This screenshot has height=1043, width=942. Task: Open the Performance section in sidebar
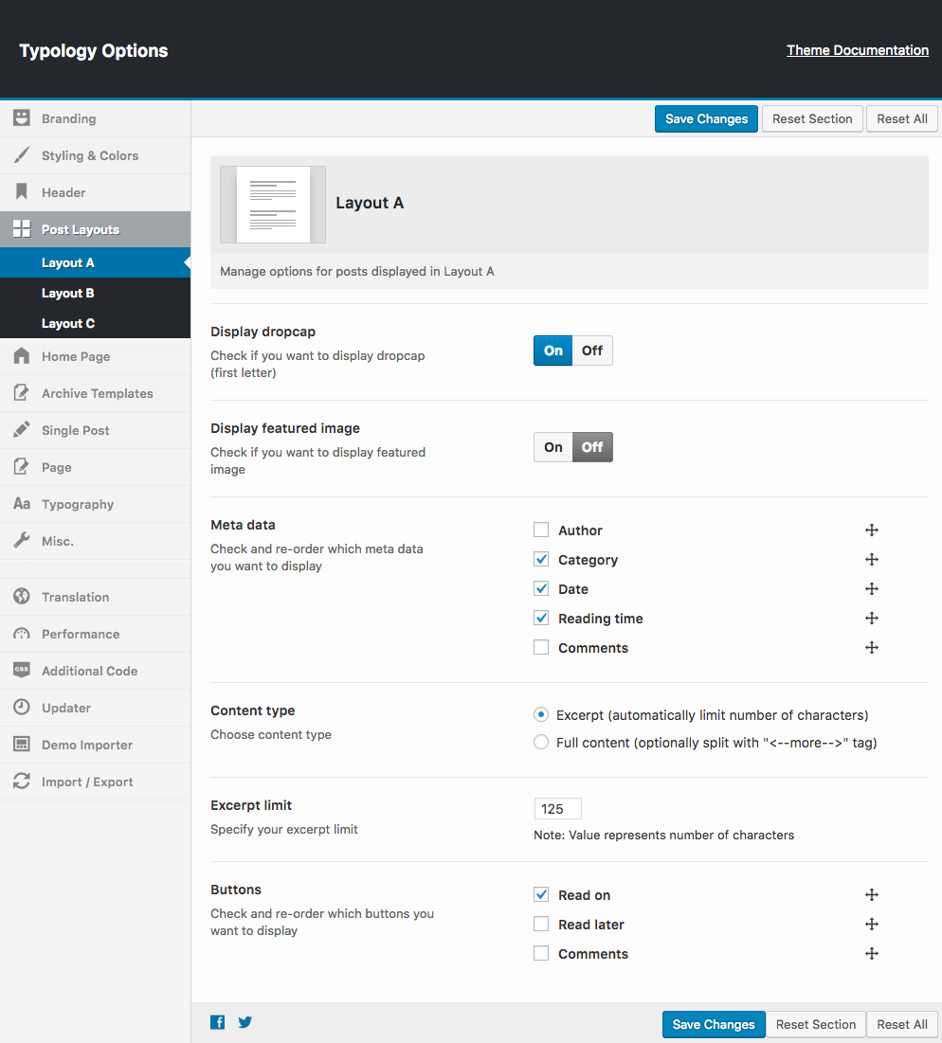(81, 634)
